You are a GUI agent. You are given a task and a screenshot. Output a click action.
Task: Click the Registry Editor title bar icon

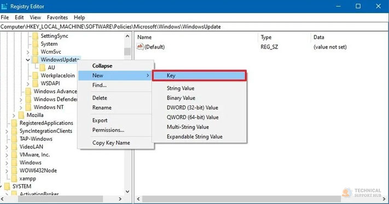coord(4,7)
